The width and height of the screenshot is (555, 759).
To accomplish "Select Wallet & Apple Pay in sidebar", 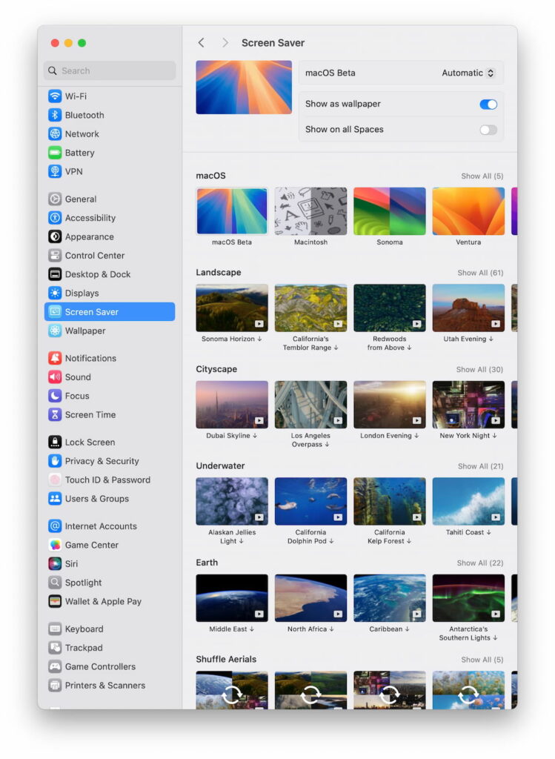I will click(x=110, y=601).
